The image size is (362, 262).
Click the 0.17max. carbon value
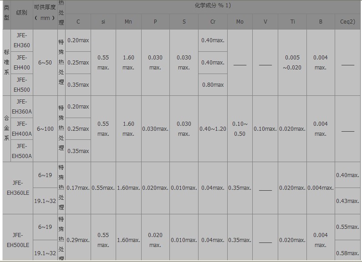coord(78,188)
